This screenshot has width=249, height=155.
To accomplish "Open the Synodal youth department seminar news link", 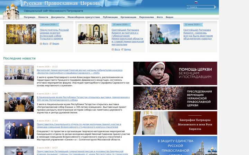I will (79, 126).
